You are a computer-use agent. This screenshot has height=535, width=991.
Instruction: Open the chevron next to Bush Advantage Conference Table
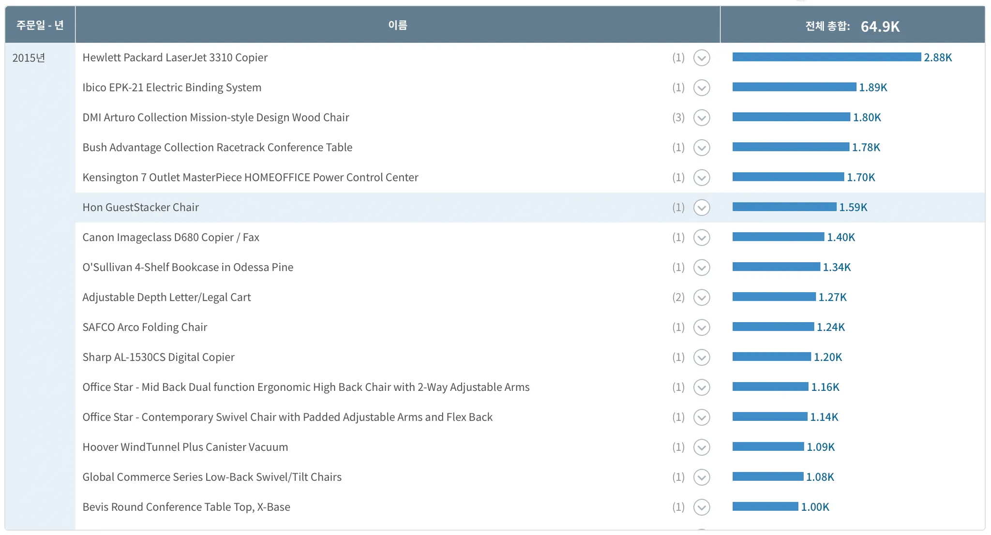701,148
